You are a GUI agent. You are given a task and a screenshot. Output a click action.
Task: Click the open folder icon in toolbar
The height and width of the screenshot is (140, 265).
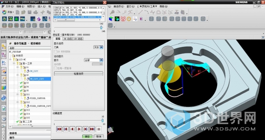(23, 12)
